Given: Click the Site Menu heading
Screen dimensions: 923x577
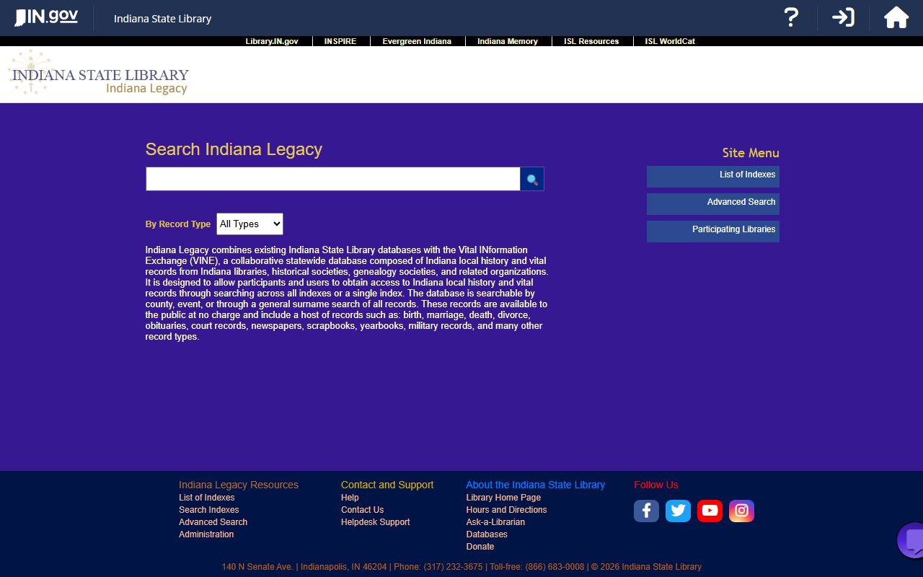Looking at the screenshot, I should point(751,153).
